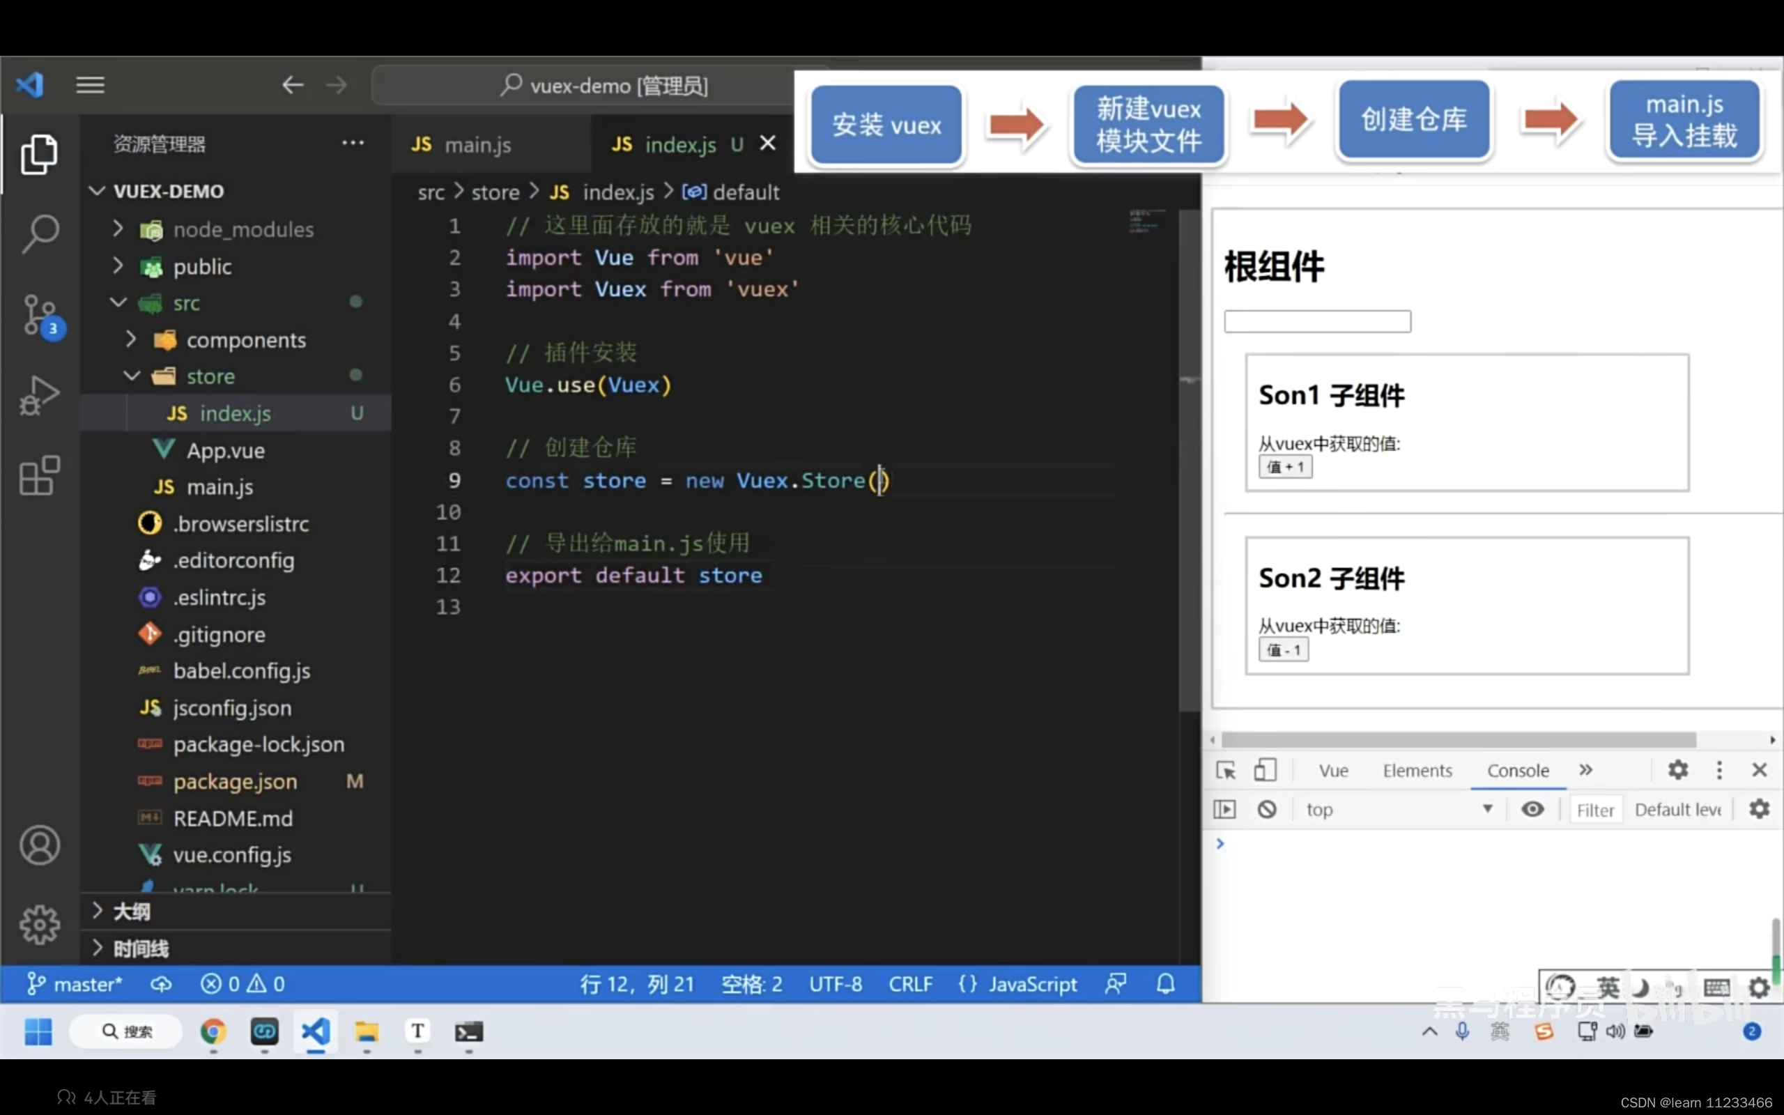Click the Accounts icon in activity bar

click(x=40, y=845)
